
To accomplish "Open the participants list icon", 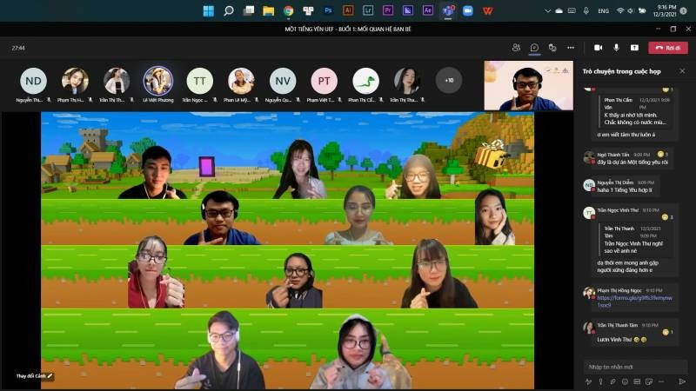I will tap(516, 48).
